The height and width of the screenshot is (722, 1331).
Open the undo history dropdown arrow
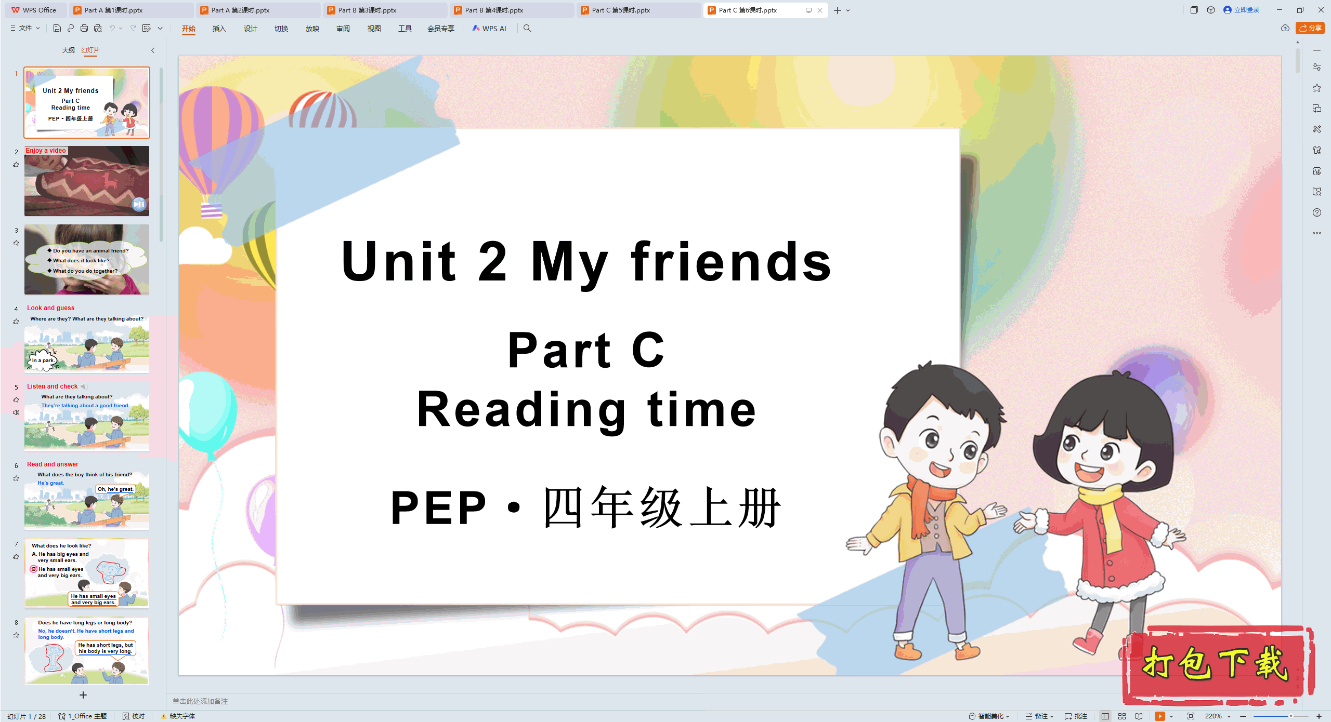(121, 29)
